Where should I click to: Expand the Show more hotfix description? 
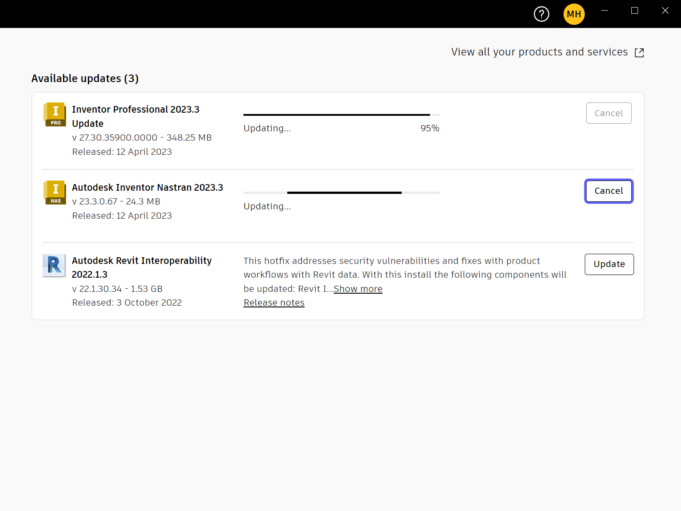click(358, 289)
